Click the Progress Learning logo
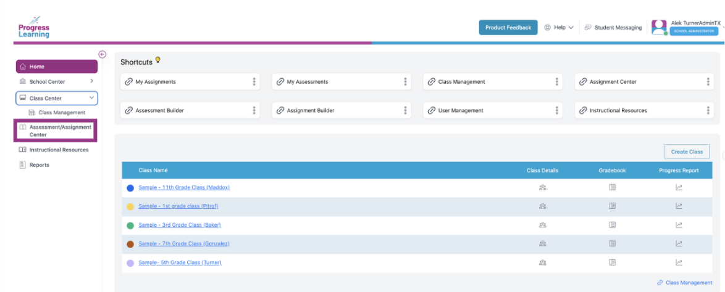This screenshot has width=725, height=292. pos(34,28)
